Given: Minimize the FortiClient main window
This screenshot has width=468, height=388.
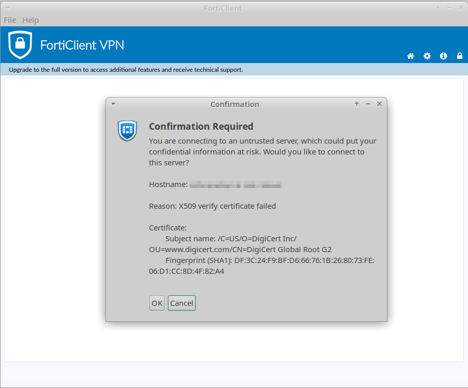Looking at the screenshot, I should [449, 8].
